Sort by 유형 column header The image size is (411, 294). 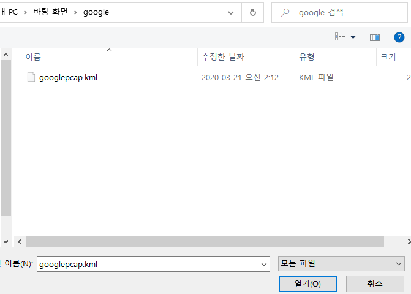307,57
